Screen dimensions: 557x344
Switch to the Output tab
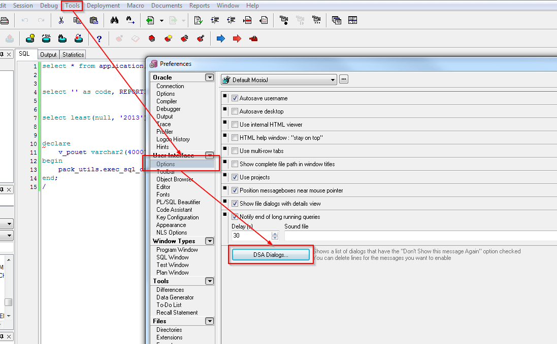48,54
